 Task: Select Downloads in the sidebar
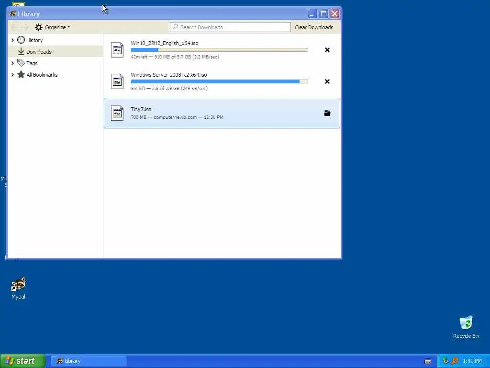(55, 51)
